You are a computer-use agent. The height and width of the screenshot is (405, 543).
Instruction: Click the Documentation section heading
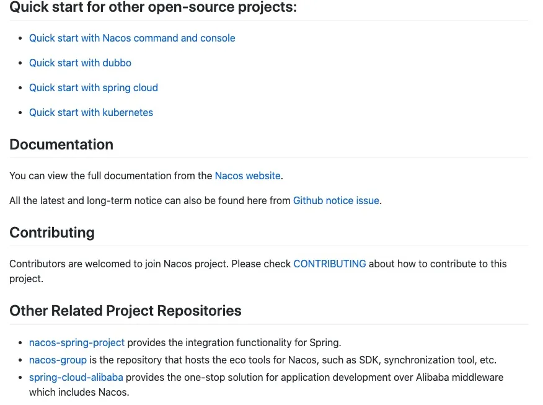[61, 145]
